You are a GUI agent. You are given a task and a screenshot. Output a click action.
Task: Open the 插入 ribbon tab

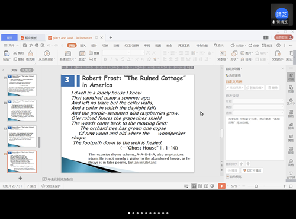pos(83,46)
